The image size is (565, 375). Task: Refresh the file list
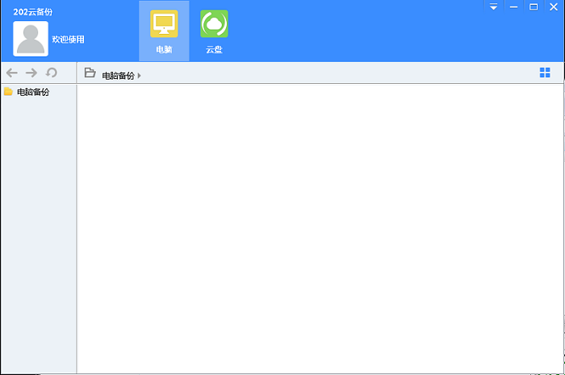tap(52, 73)
